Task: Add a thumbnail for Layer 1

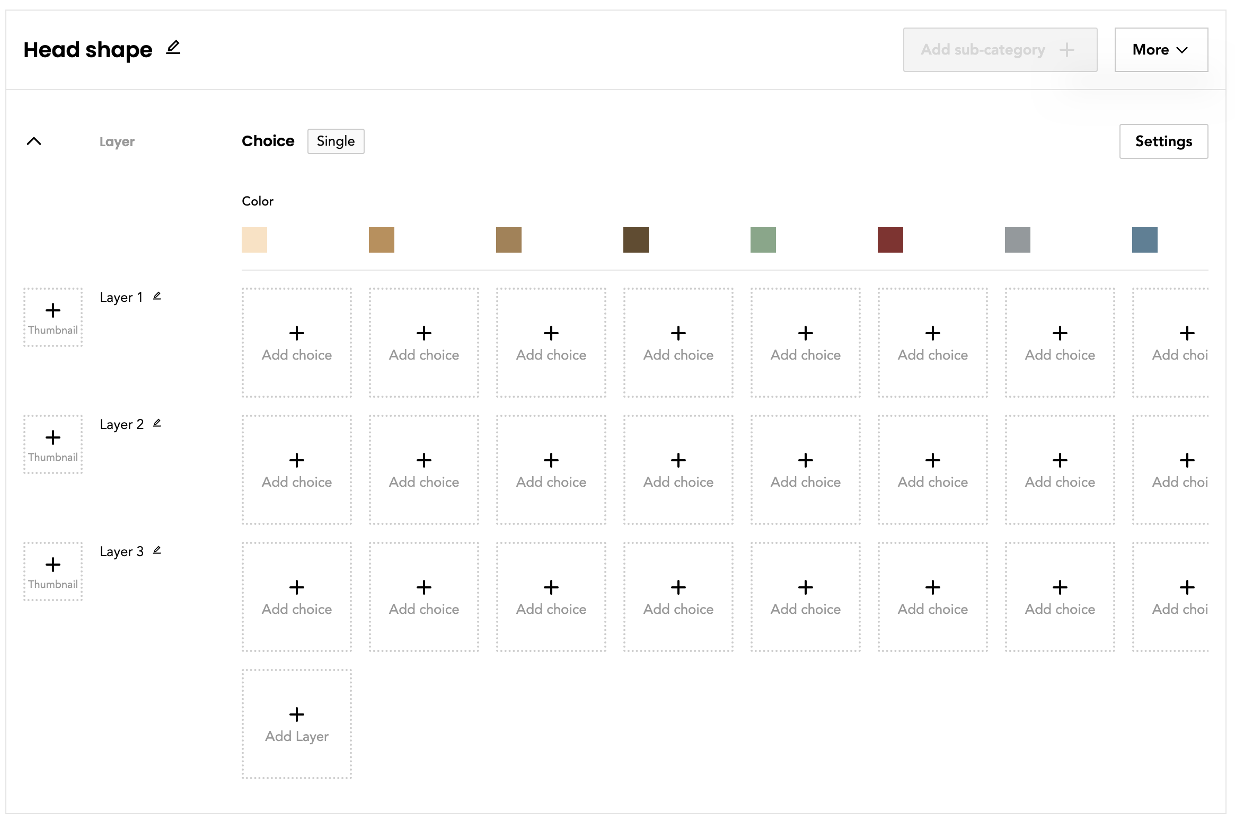Action: coord(53,317)
